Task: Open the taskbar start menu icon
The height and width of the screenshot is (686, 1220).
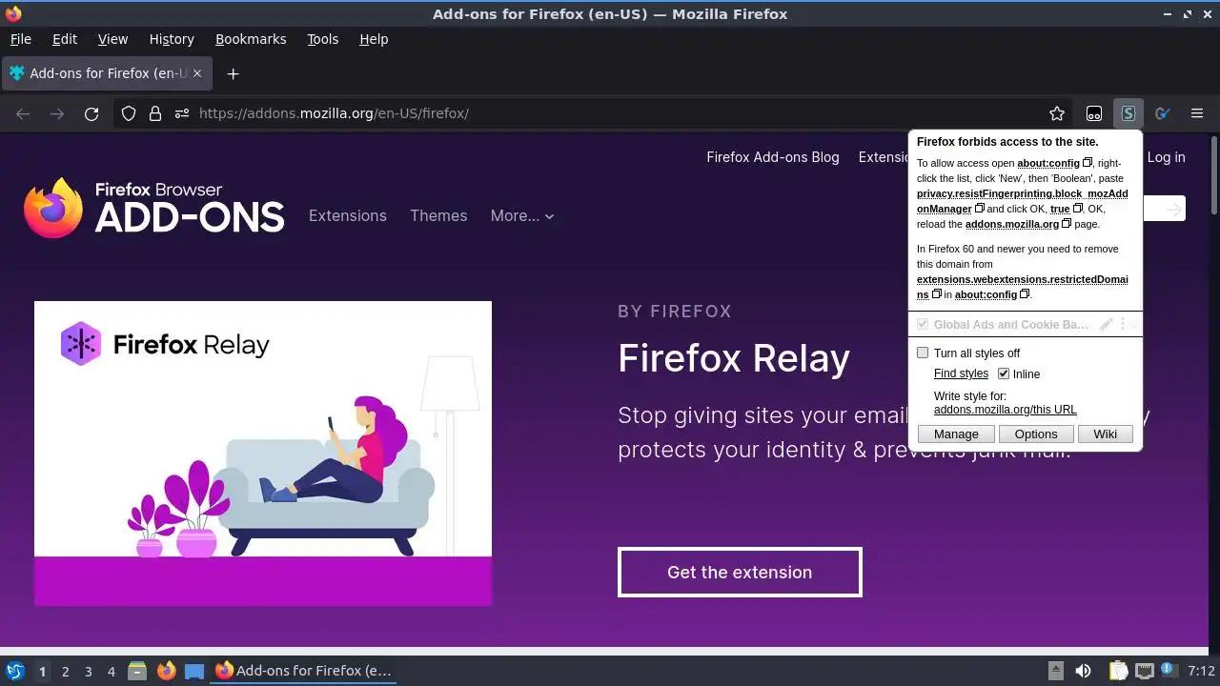Action: click(x=14, y=671)
